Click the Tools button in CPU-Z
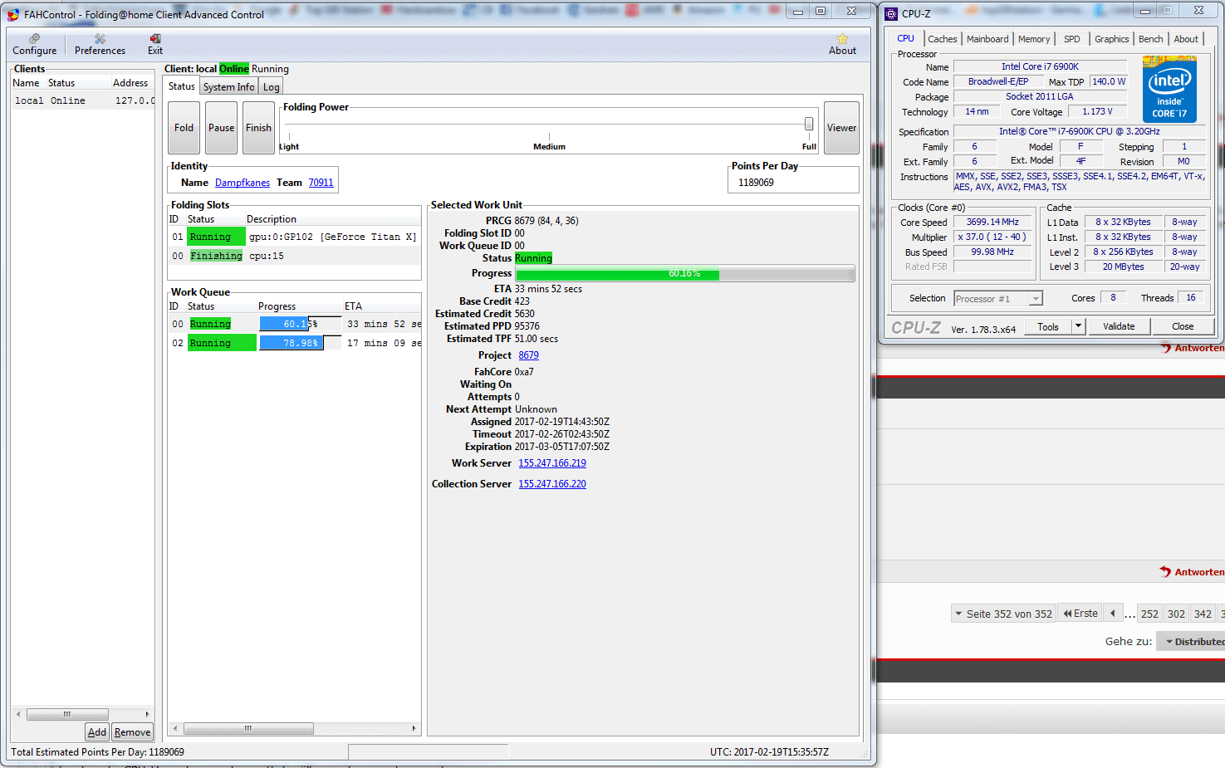The image size is (1225, 768). (x=1048, y=326)
